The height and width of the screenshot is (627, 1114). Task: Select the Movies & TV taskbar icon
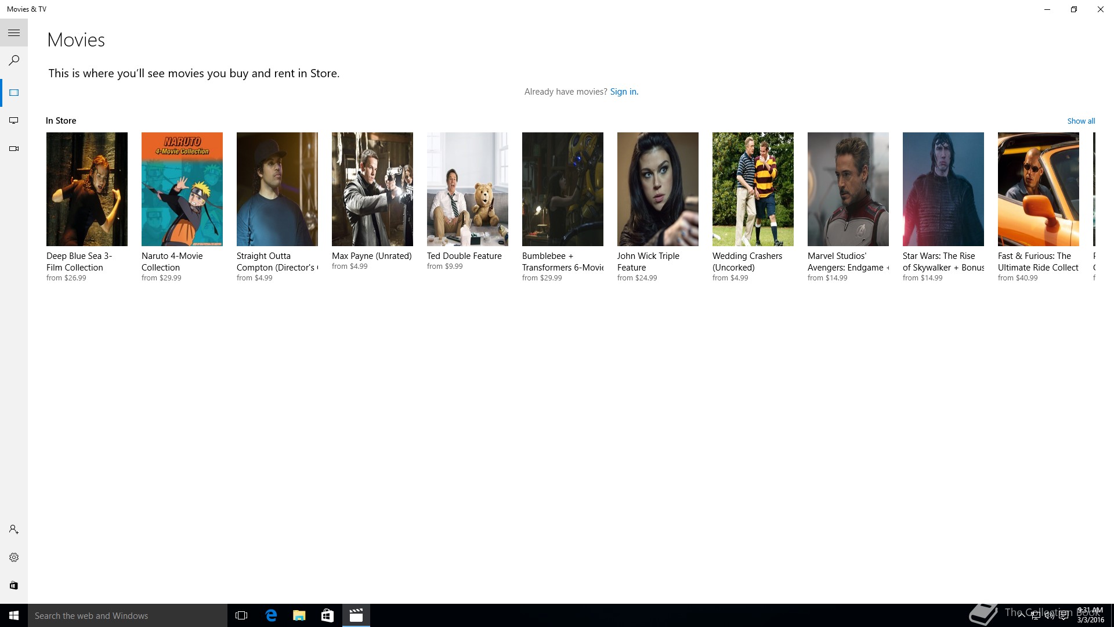click(356, 615)
